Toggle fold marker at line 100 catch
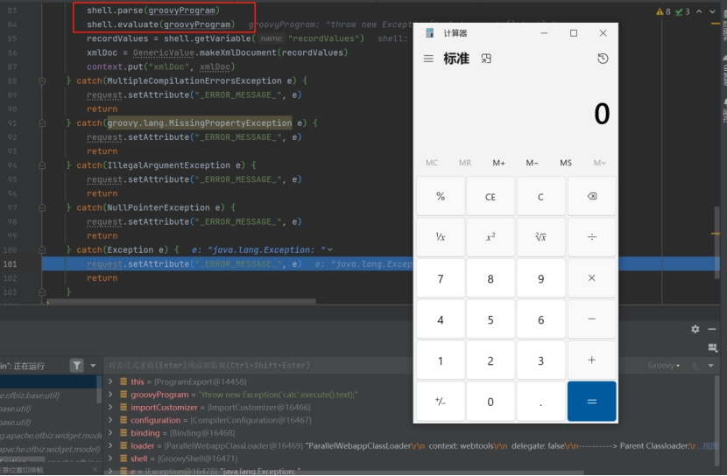 [x=42, y=250]
